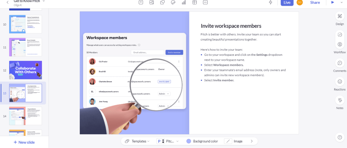Open the help question mark button
This screenshot has height=148, width=347.
pyautogui.click(x=340, y=137)
